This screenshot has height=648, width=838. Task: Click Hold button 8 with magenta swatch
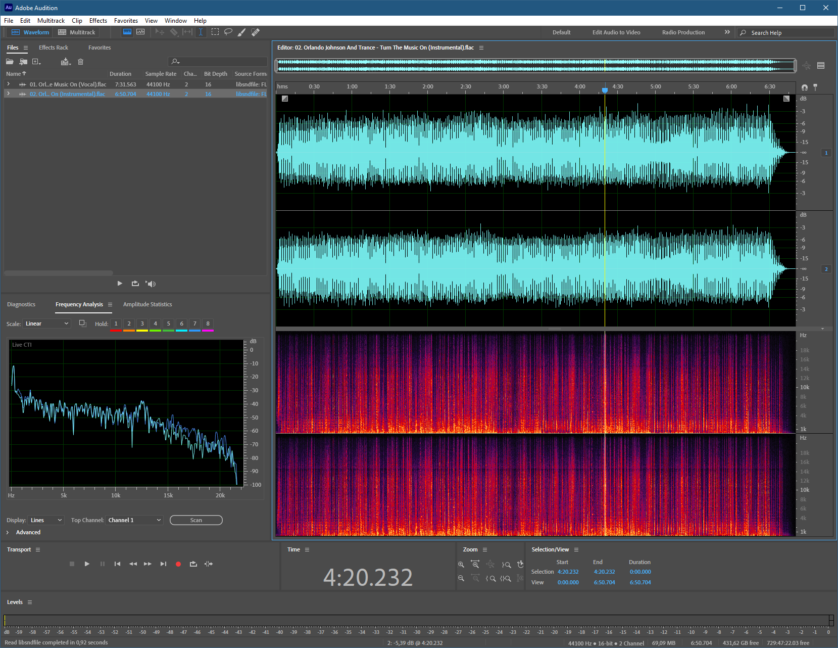pos(208,324)
